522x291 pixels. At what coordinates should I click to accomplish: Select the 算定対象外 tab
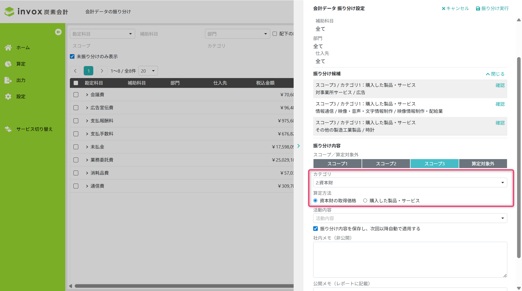pos(483,164)
